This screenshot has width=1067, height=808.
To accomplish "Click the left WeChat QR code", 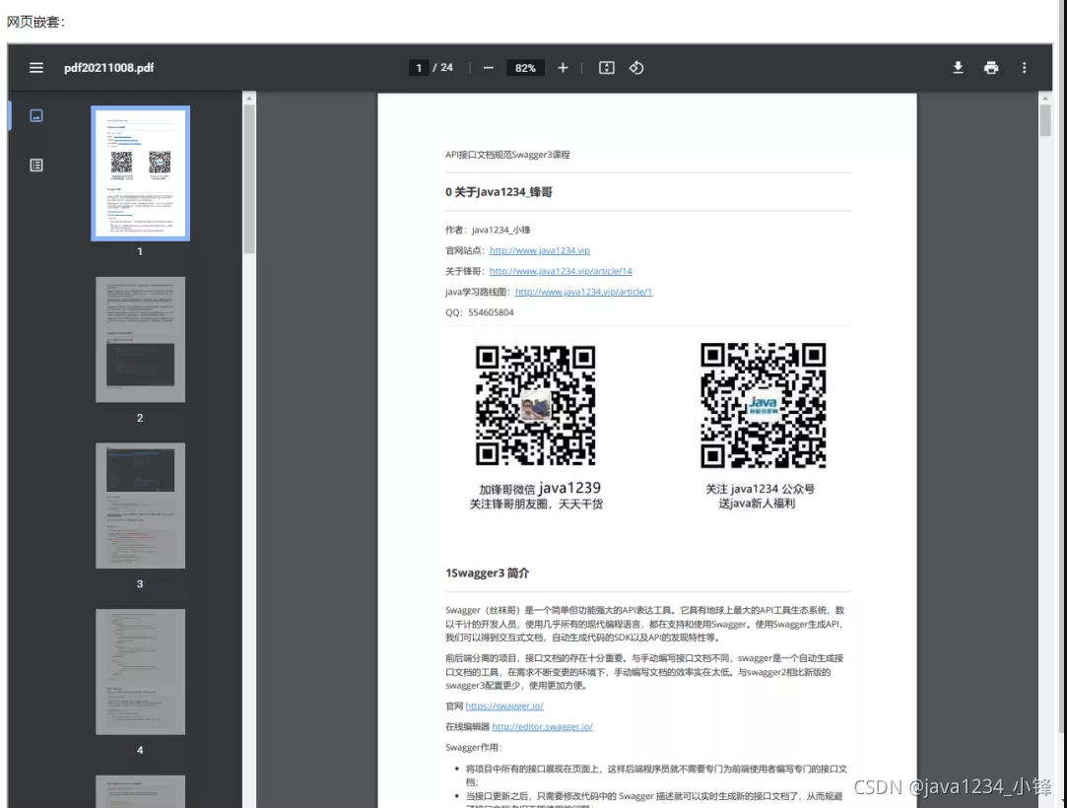I will pyautogui.click(x=535, y=406).
